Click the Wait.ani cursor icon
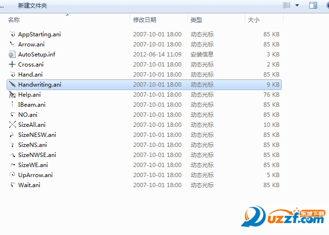 12,185
